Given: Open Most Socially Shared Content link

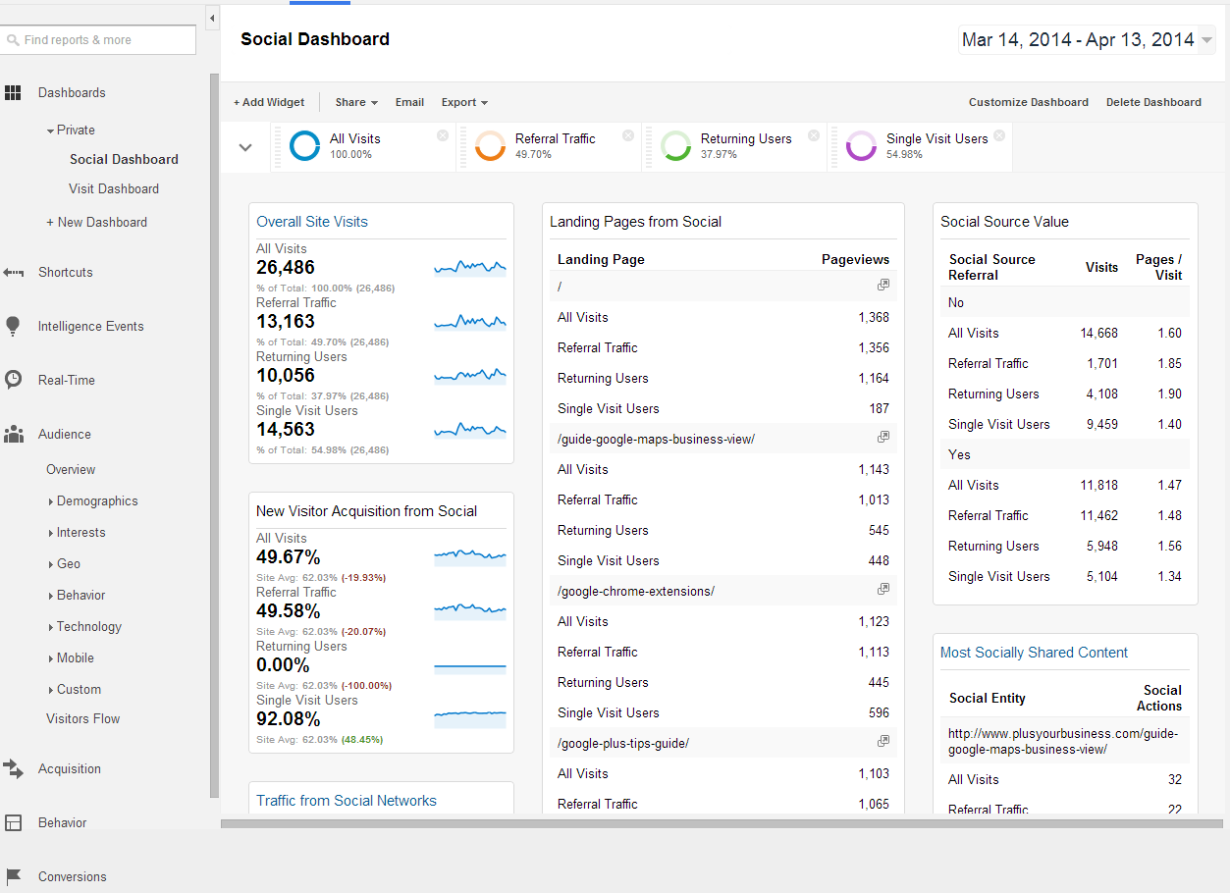Looking at the screenshot, I should pyautogui.click(x=1034, y=653).
